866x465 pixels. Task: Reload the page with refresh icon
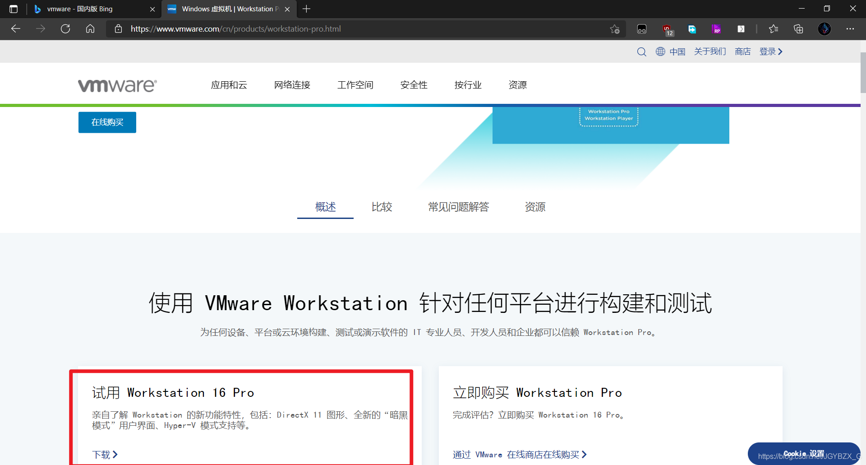pos(65,29)
